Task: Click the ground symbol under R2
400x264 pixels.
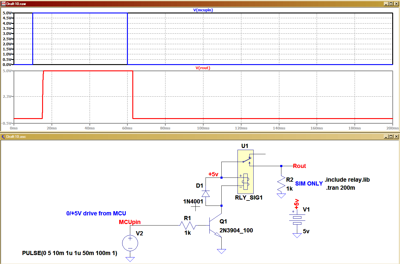Action: click(x=281, y=196)
